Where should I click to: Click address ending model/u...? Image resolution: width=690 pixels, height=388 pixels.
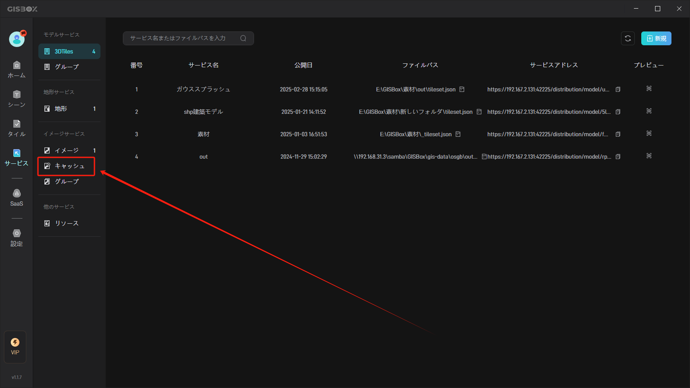pos(548,89)
